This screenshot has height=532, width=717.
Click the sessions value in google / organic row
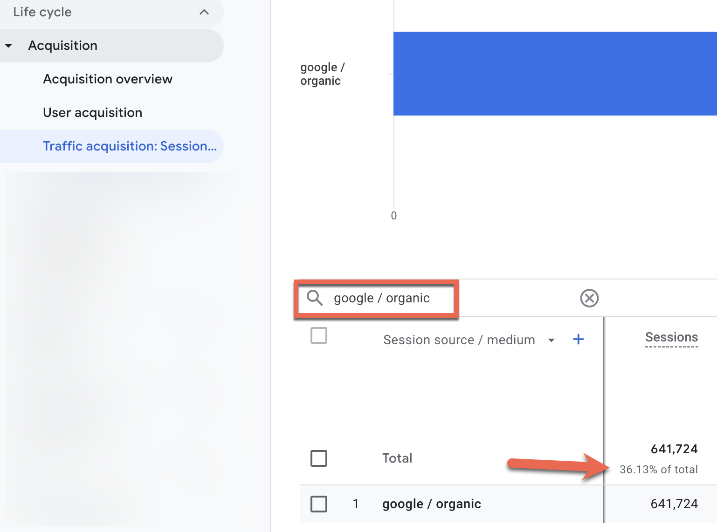coord(674,504)
